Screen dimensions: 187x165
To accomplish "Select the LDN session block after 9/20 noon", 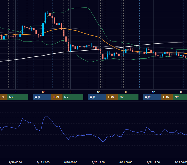I will click(112, 97).
